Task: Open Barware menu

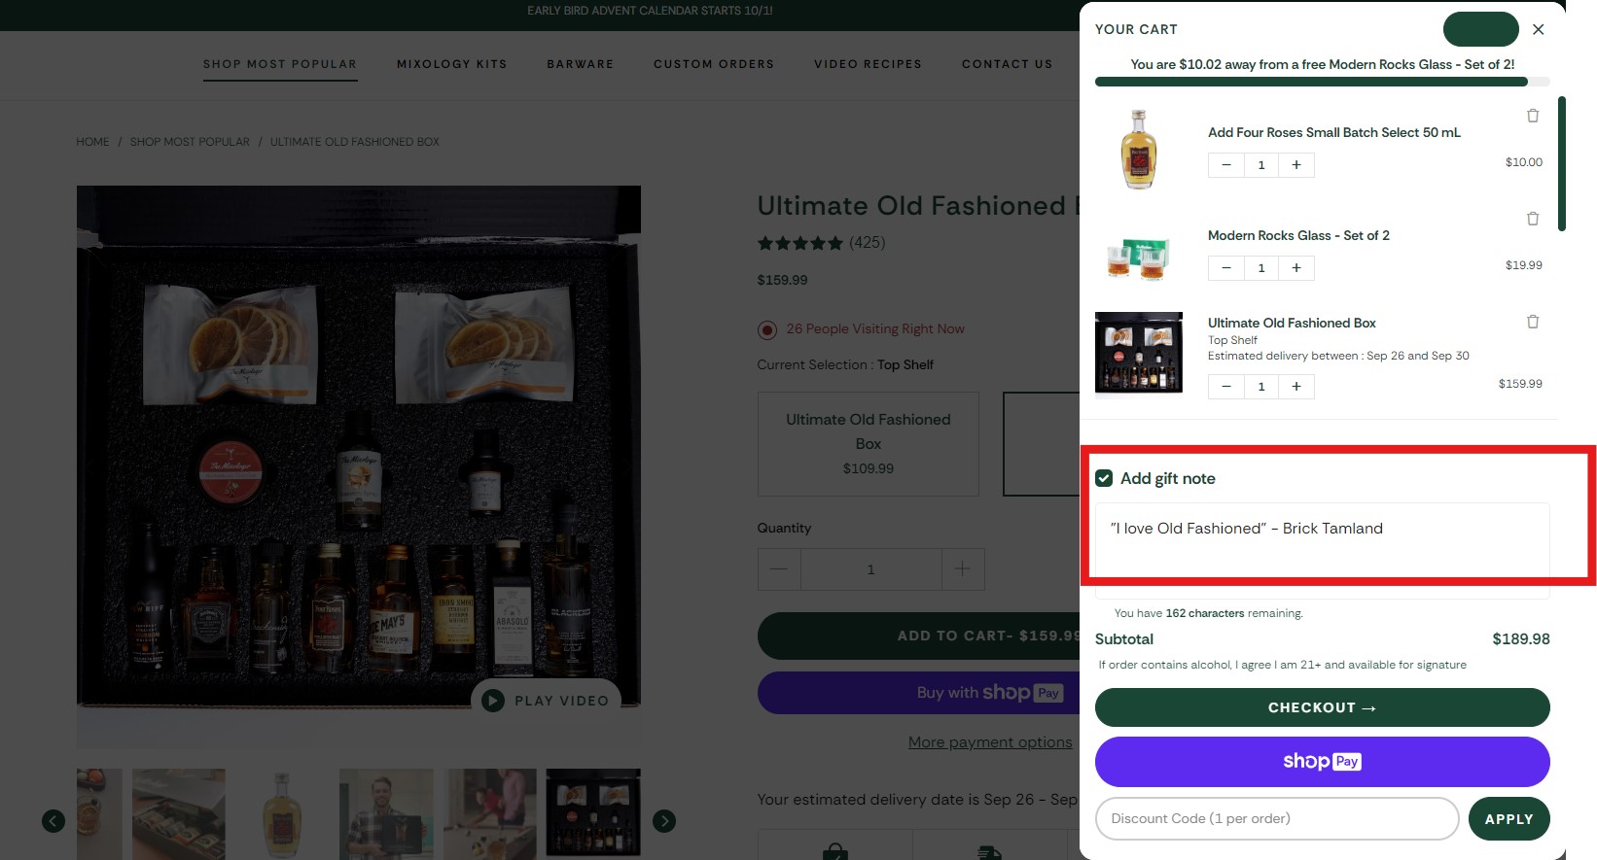Action: point(581,64)
